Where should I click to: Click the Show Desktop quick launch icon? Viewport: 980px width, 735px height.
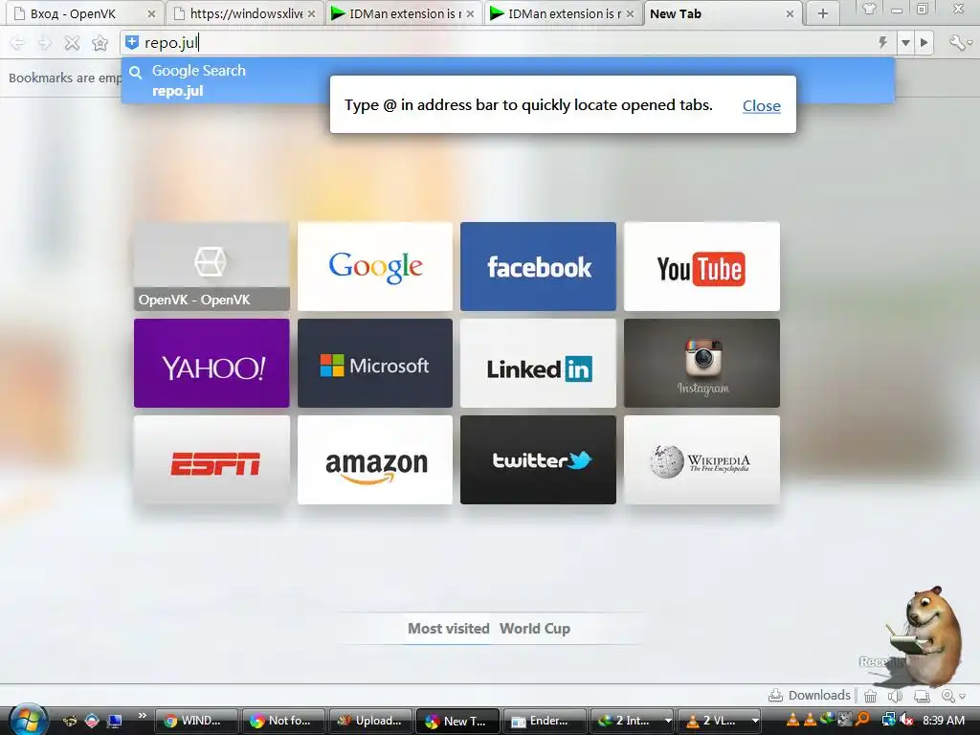point(115,722)
